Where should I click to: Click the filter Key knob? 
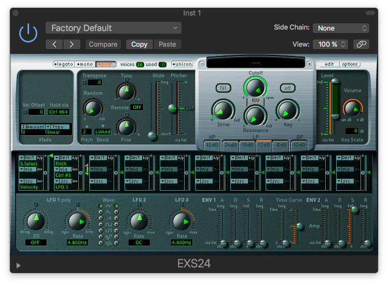tap(287, 110)
